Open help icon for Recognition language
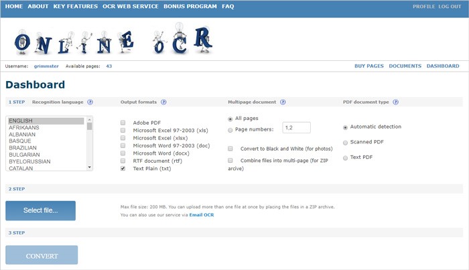Image resolution: width=469 pixels, height=270 pixels. [90, 102]
